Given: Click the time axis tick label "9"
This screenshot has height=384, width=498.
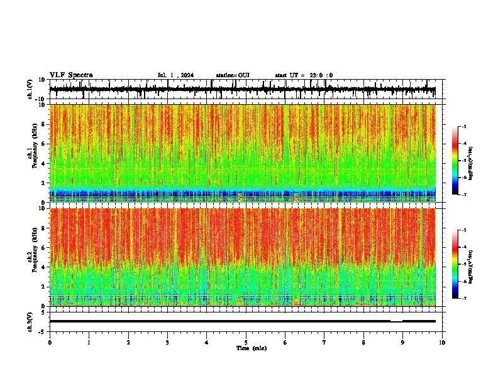Looking at the screenshot, I should click(402, 343).
